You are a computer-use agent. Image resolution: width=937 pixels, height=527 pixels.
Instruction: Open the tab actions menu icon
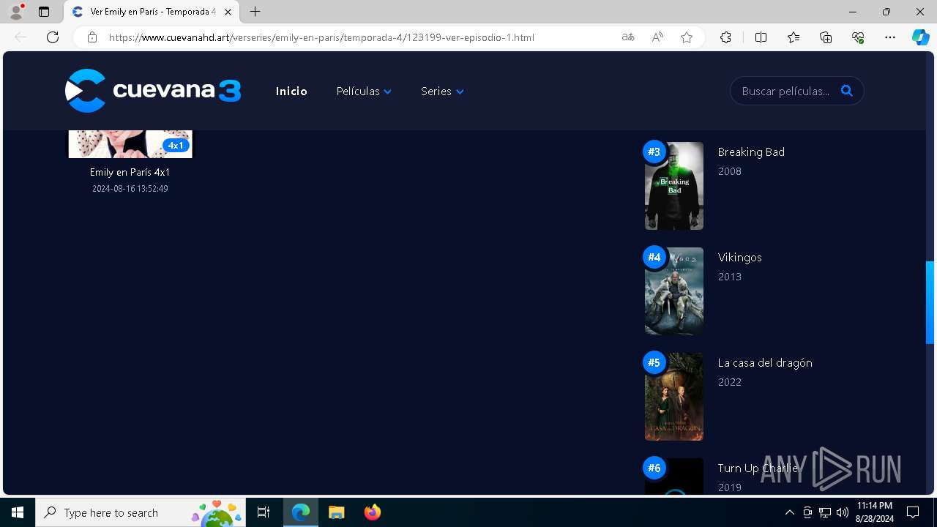point(44,12)
